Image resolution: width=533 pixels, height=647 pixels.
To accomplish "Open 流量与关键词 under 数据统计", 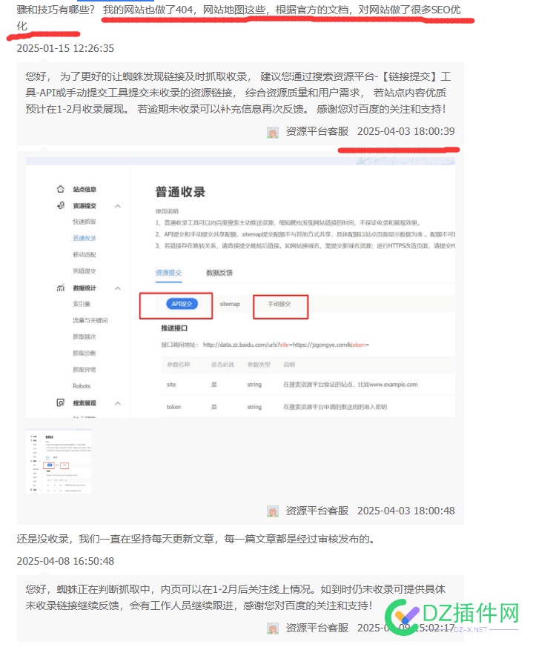I will click(90, 320).
